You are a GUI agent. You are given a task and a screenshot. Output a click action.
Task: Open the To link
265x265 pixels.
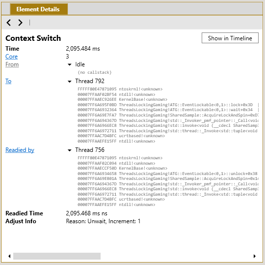coord(8,81)
